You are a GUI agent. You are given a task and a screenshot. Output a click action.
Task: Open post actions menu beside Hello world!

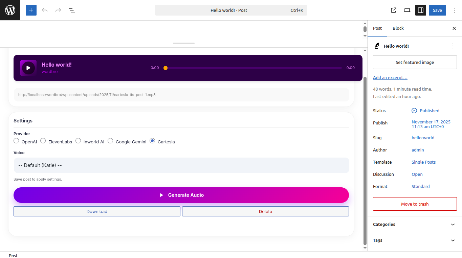453,46
